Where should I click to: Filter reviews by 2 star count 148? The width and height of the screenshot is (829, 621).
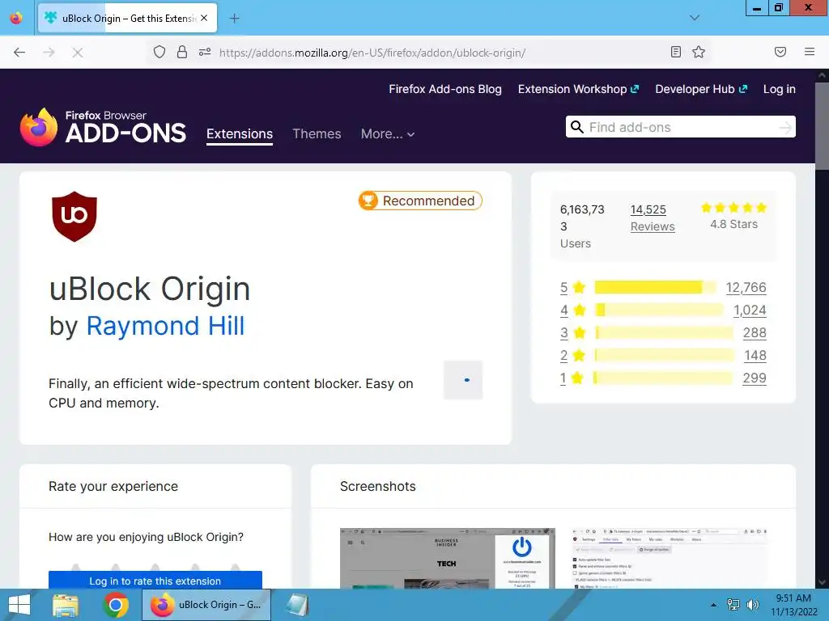pos(755,356)
